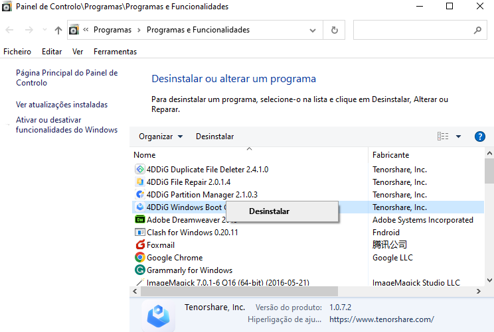Click the 腾讯公司 publisher cell
This screenshot has height=332, width=494.
coord(389,245)
